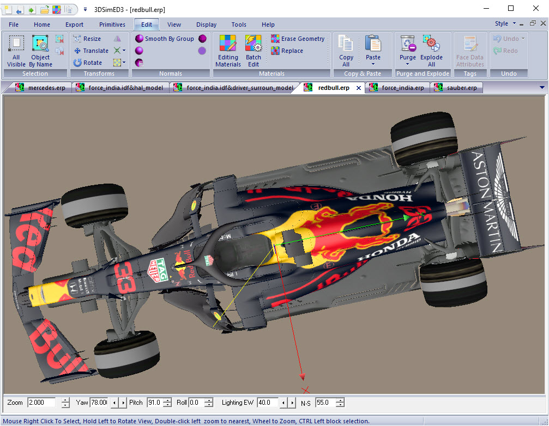The height and width of the screenshot is (426, 549).
Task: Click the Roll spinner arrows
Action: tap(209, 403)
